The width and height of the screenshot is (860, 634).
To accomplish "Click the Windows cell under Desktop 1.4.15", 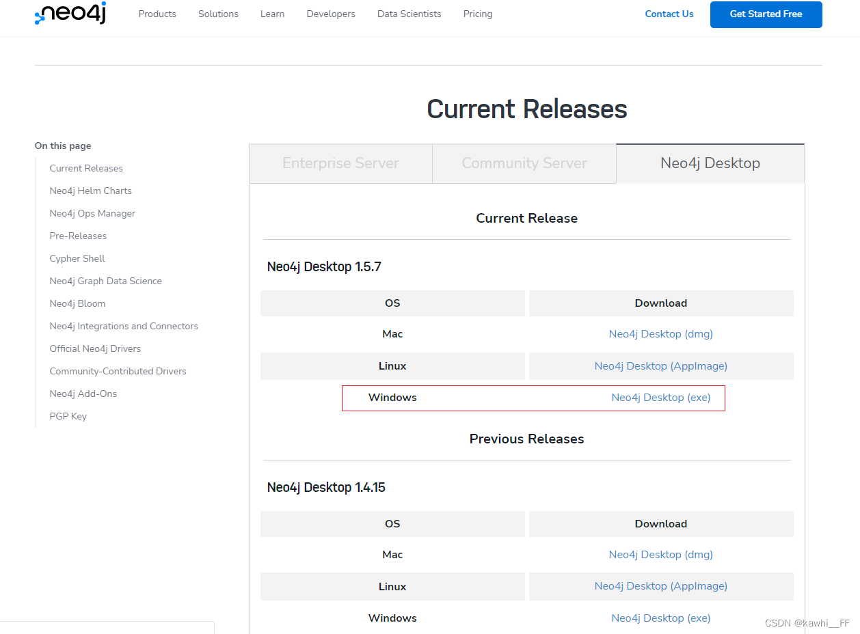I will (392, 618).
